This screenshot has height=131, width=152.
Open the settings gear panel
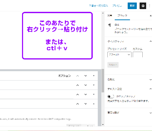point(143,6)
